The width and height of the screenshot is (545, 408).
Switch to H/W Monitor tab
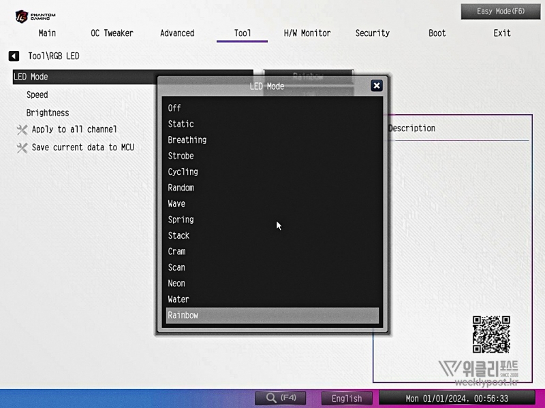(307, 33)
